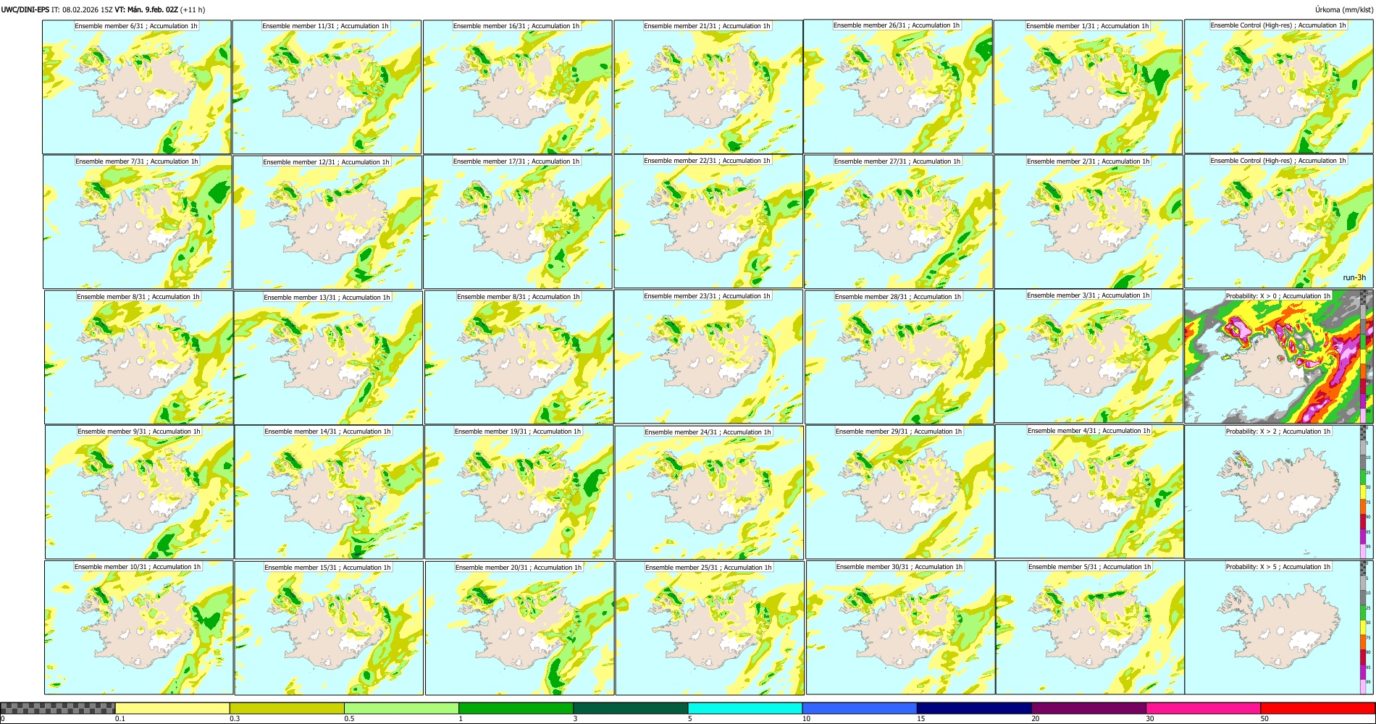Click the purple 20–30 legend swatch
The width and height of the screenshot is (1376, 724).
click(1088, 708)
